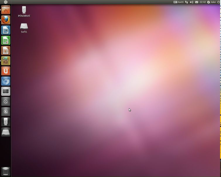Image resolution: width=221 pixels, height=177 pixels.
Task: Click the hard disk launcher icon
Action: coord(6,132)
